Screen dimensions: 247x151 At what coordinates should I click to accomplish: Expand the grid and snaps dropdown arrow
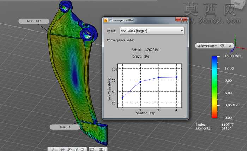104,150
